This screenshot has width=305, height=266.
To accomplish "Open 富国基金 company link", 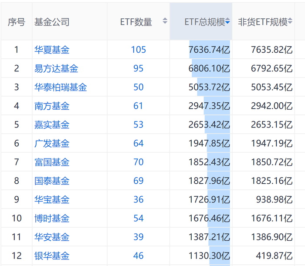I will 52,162.
